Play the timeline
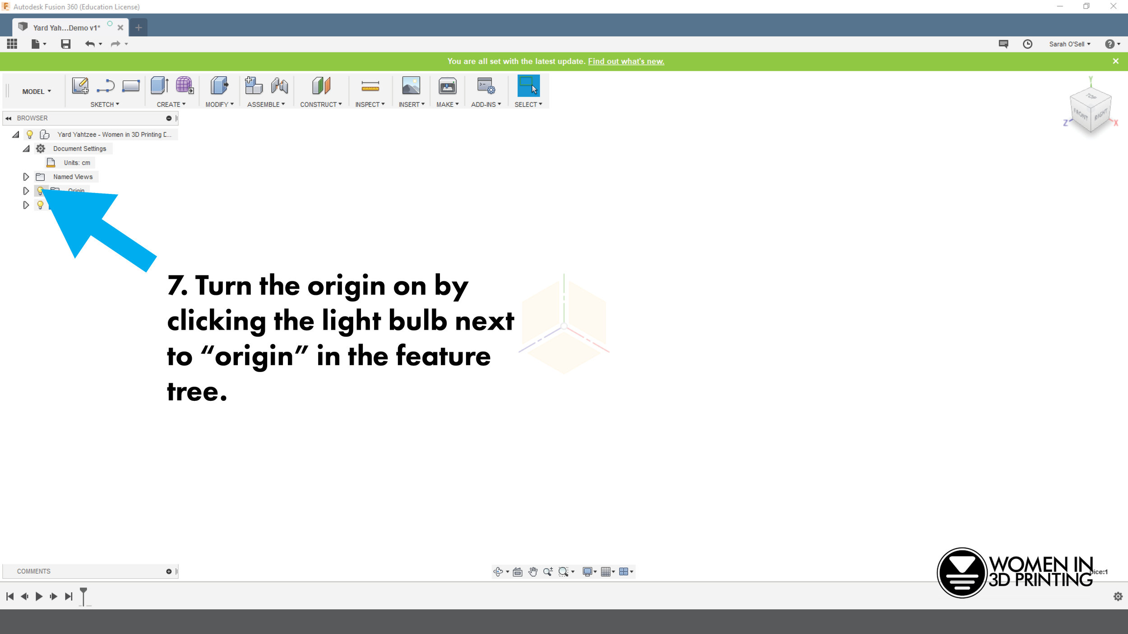Screen dimensions: 1128x634 pos(39,597)
